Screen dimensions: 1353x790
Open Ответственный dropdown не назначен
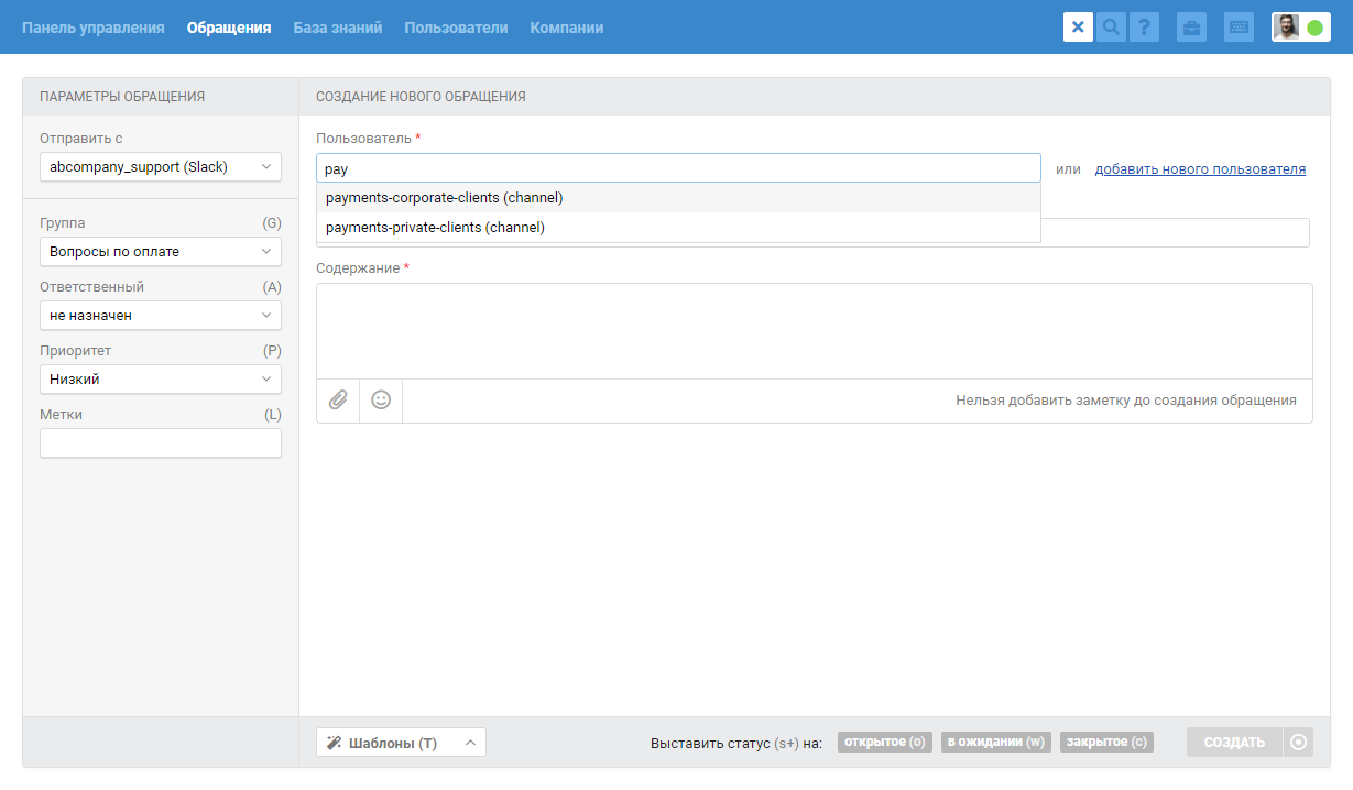[x=160, y=315]
